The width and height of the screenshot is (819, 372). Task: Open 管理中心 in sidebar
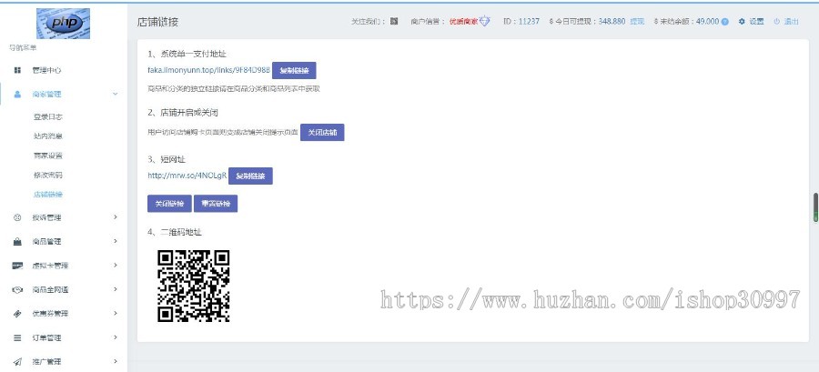pos(46,70)
